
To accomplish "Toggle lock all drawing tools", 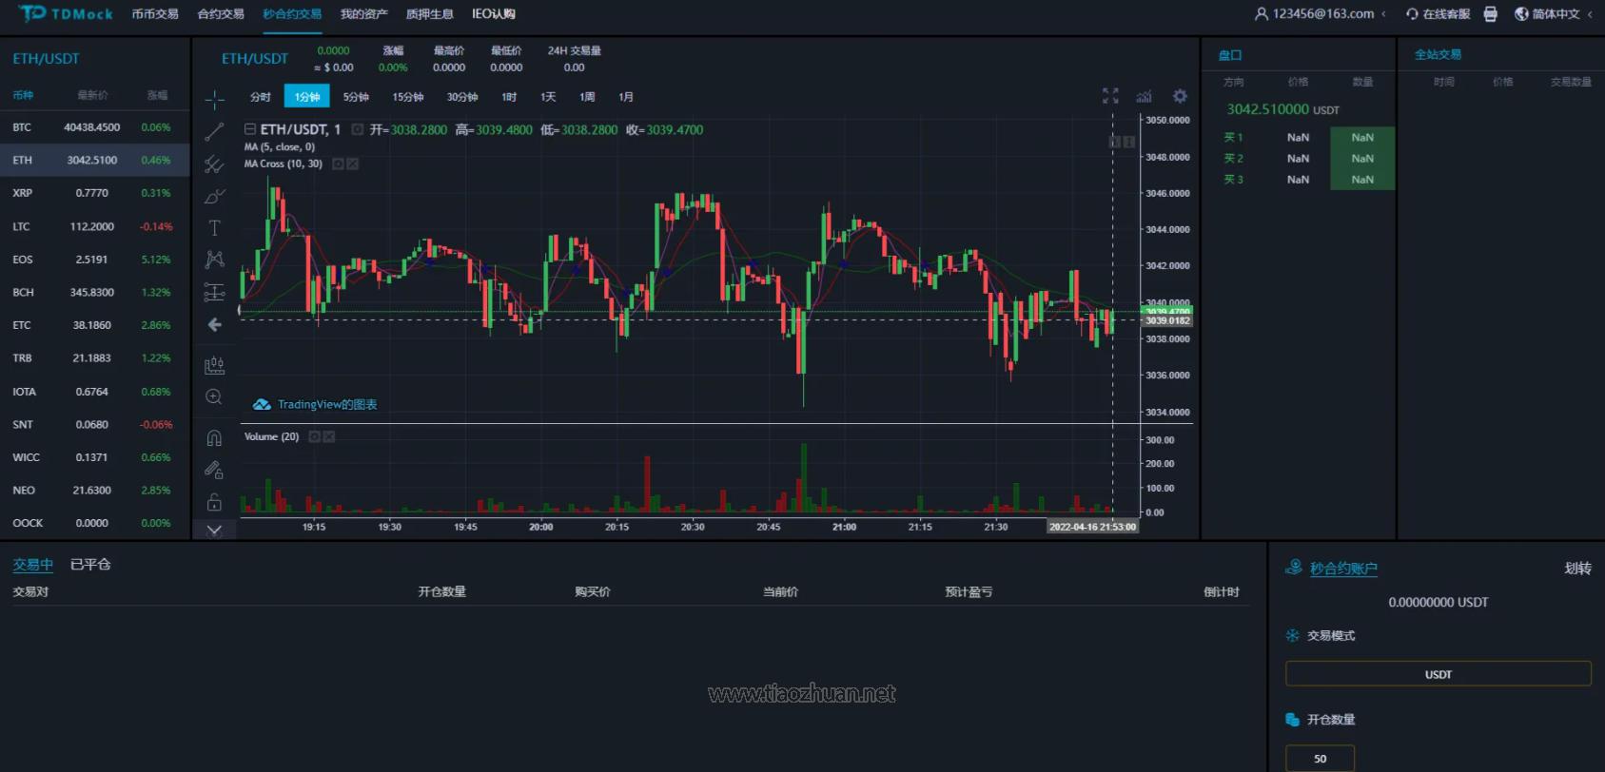I will coord(214,502).
